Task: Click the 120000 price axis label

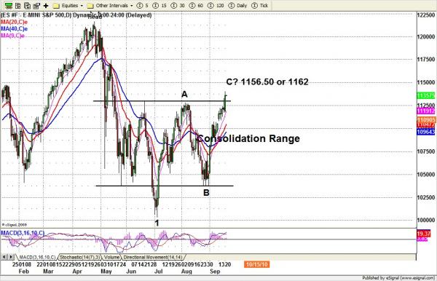Action: point(426,36)
